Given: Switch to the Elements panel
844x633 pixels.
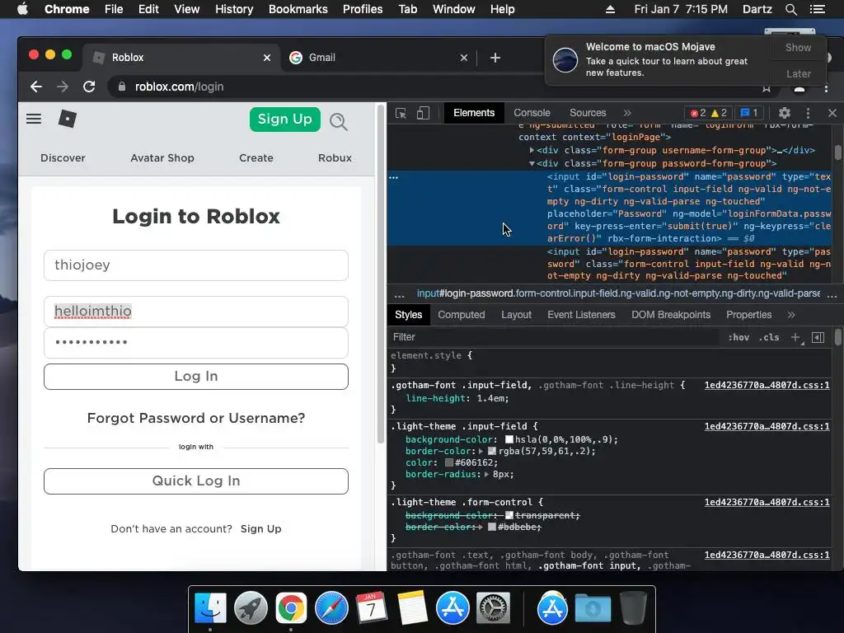Looking at the screenshot, I should pos(474,113).
